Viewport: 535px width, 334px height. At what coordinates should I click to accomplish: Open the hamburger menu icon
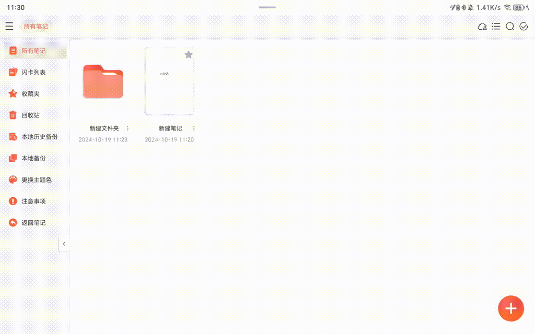(x=9, y=26)
